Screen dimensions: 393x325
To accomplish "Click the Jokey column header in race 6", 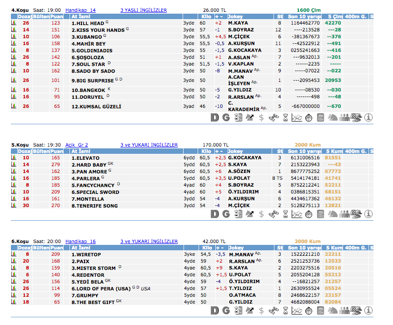I will coord(236,248).
